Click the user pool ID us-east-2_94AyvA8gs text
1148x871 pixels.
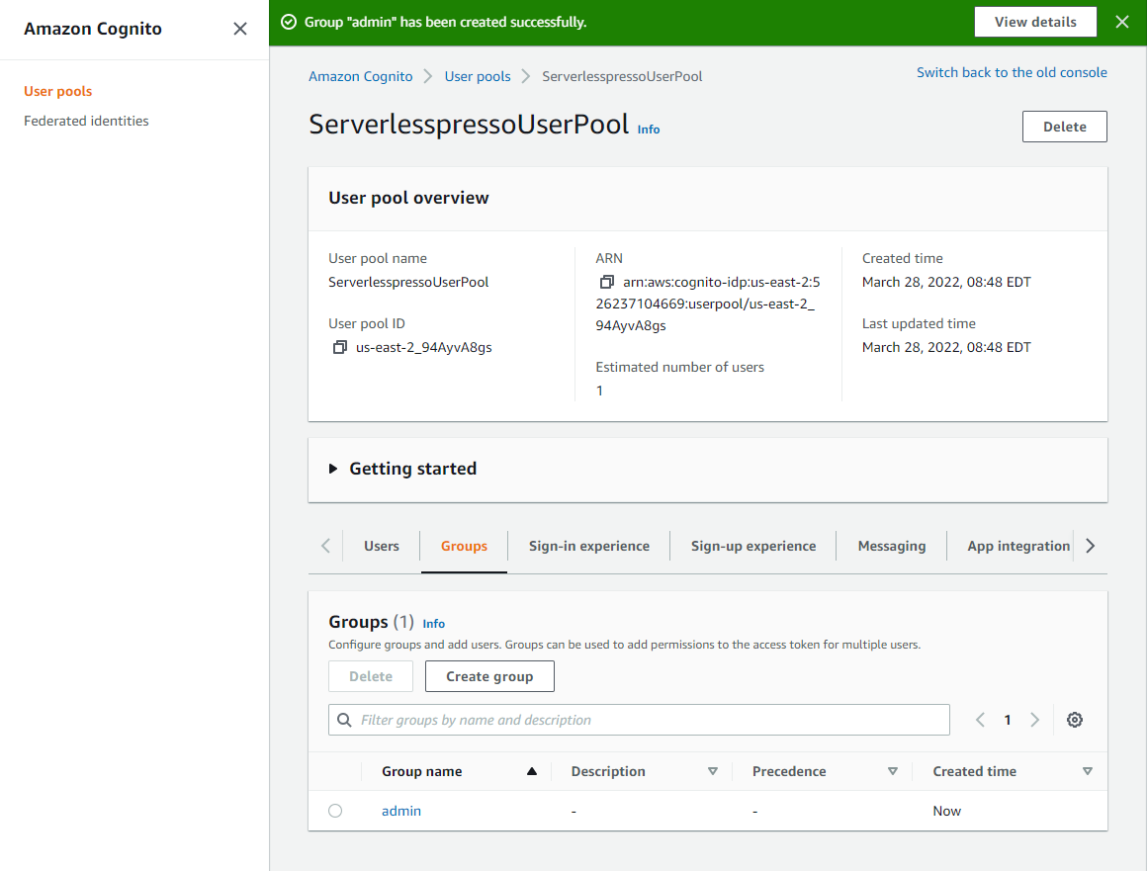click(424, 347)
